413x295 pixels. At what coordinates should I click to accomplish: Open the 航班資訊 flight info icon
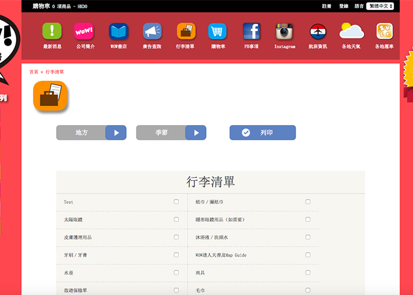pos(317,31)
